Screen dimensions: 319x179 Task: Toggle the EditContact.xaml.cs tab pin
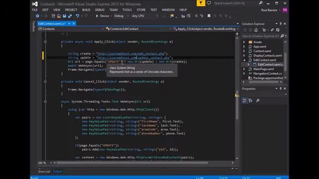(69, 23)
